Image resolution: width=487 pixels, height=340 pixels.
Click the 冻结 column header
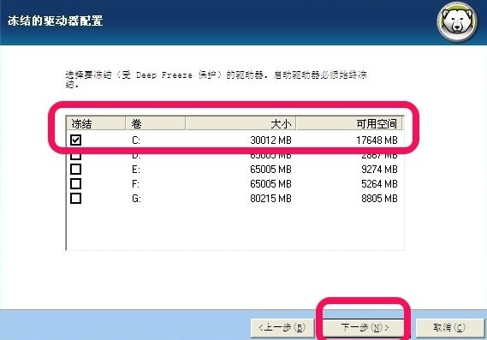[x=96, y=123]
